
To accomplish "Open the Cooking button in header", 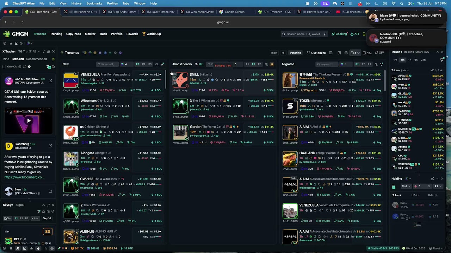I will (x=339, y=34).
